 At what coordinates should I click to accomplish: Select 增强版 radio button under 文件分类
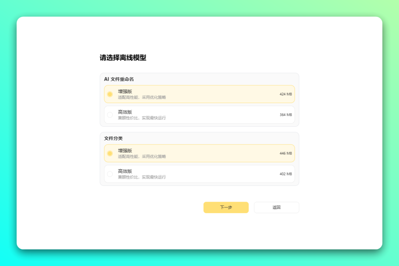coord(110,153)
